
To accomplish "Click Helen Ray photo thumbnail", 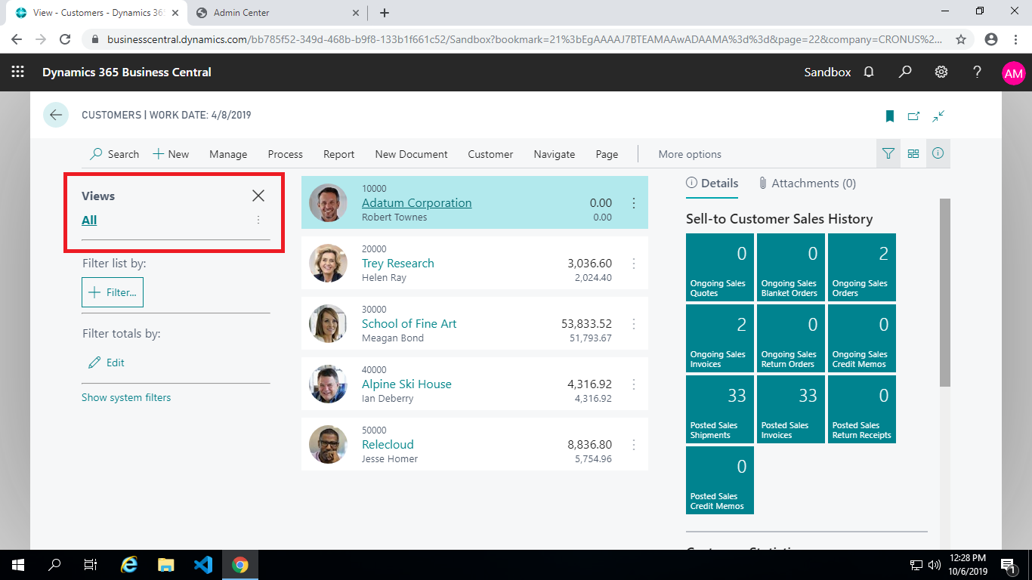I will point(328,263).
